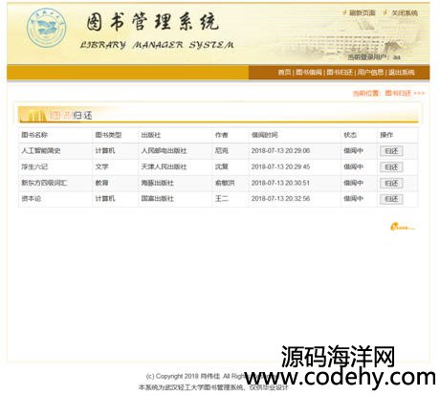This screenshot has width=440, height=396.
Task: Click the 刷新页面 refresh page icon
Action: click(x=344, y=12)
